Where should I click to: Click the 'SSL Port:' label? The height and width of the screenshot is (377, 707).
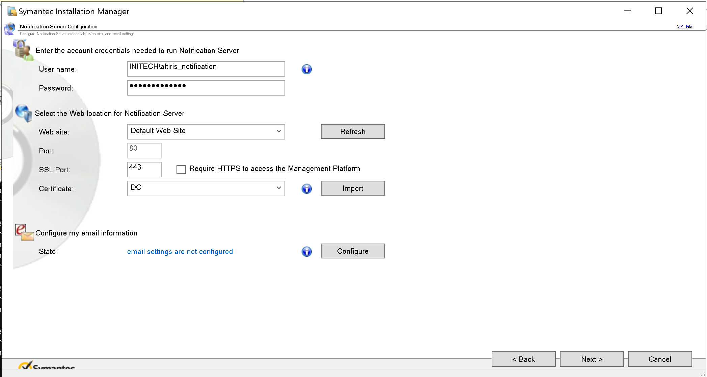55,170
